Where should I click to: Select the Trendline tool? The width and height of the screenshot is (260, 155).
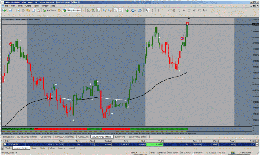tap(169, 10)
